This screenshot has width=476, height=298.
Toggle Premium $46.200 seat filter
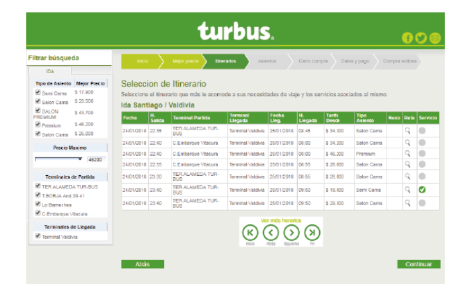click(38, 124)
